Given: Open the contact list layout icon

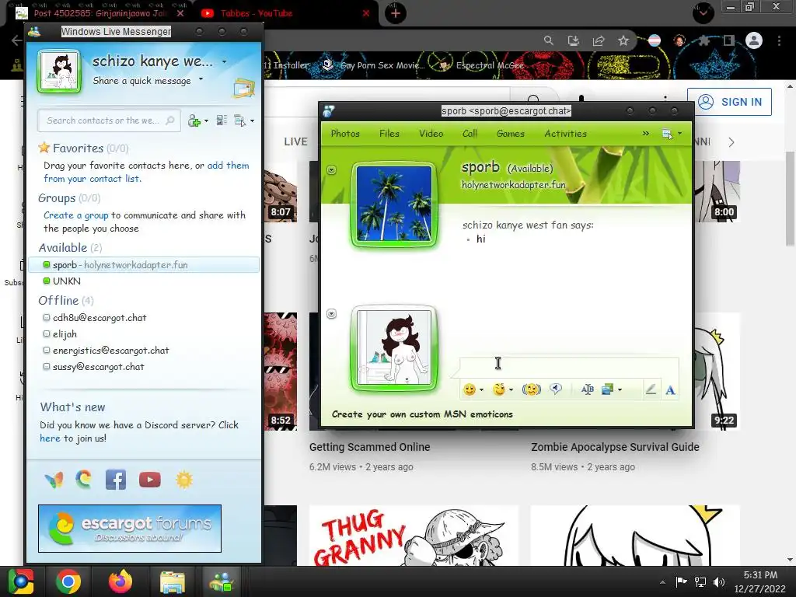Looking at the screenshot, I should (x=222, y=120).
